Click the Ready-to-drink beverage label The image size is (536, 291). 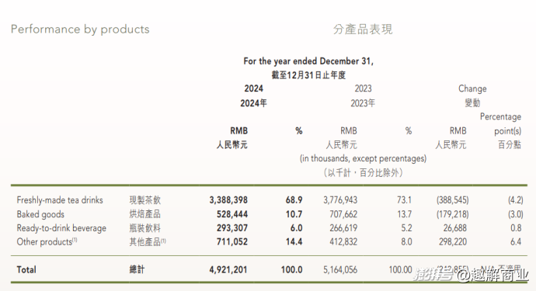61,228
